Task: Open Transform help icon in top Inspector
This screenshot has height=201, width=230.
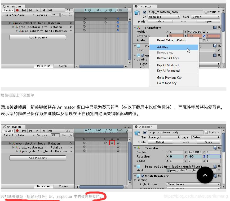Action: [215, 28]
